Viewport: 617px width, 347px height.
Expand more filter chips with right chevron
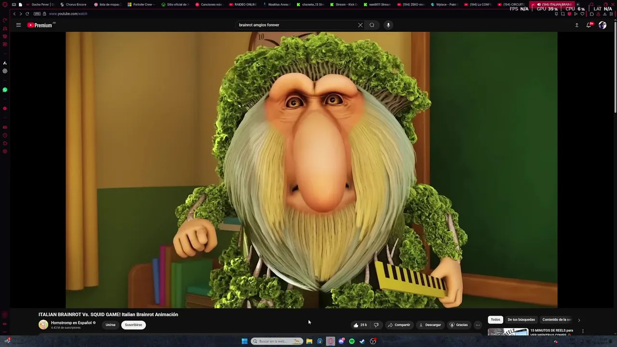pyautogui.click(x=579, y=320)
